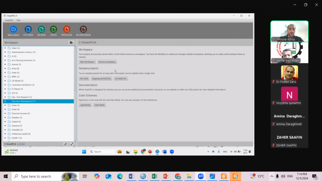
Task: Open the Photos app on the host taskbar
Action: point(212,176)
